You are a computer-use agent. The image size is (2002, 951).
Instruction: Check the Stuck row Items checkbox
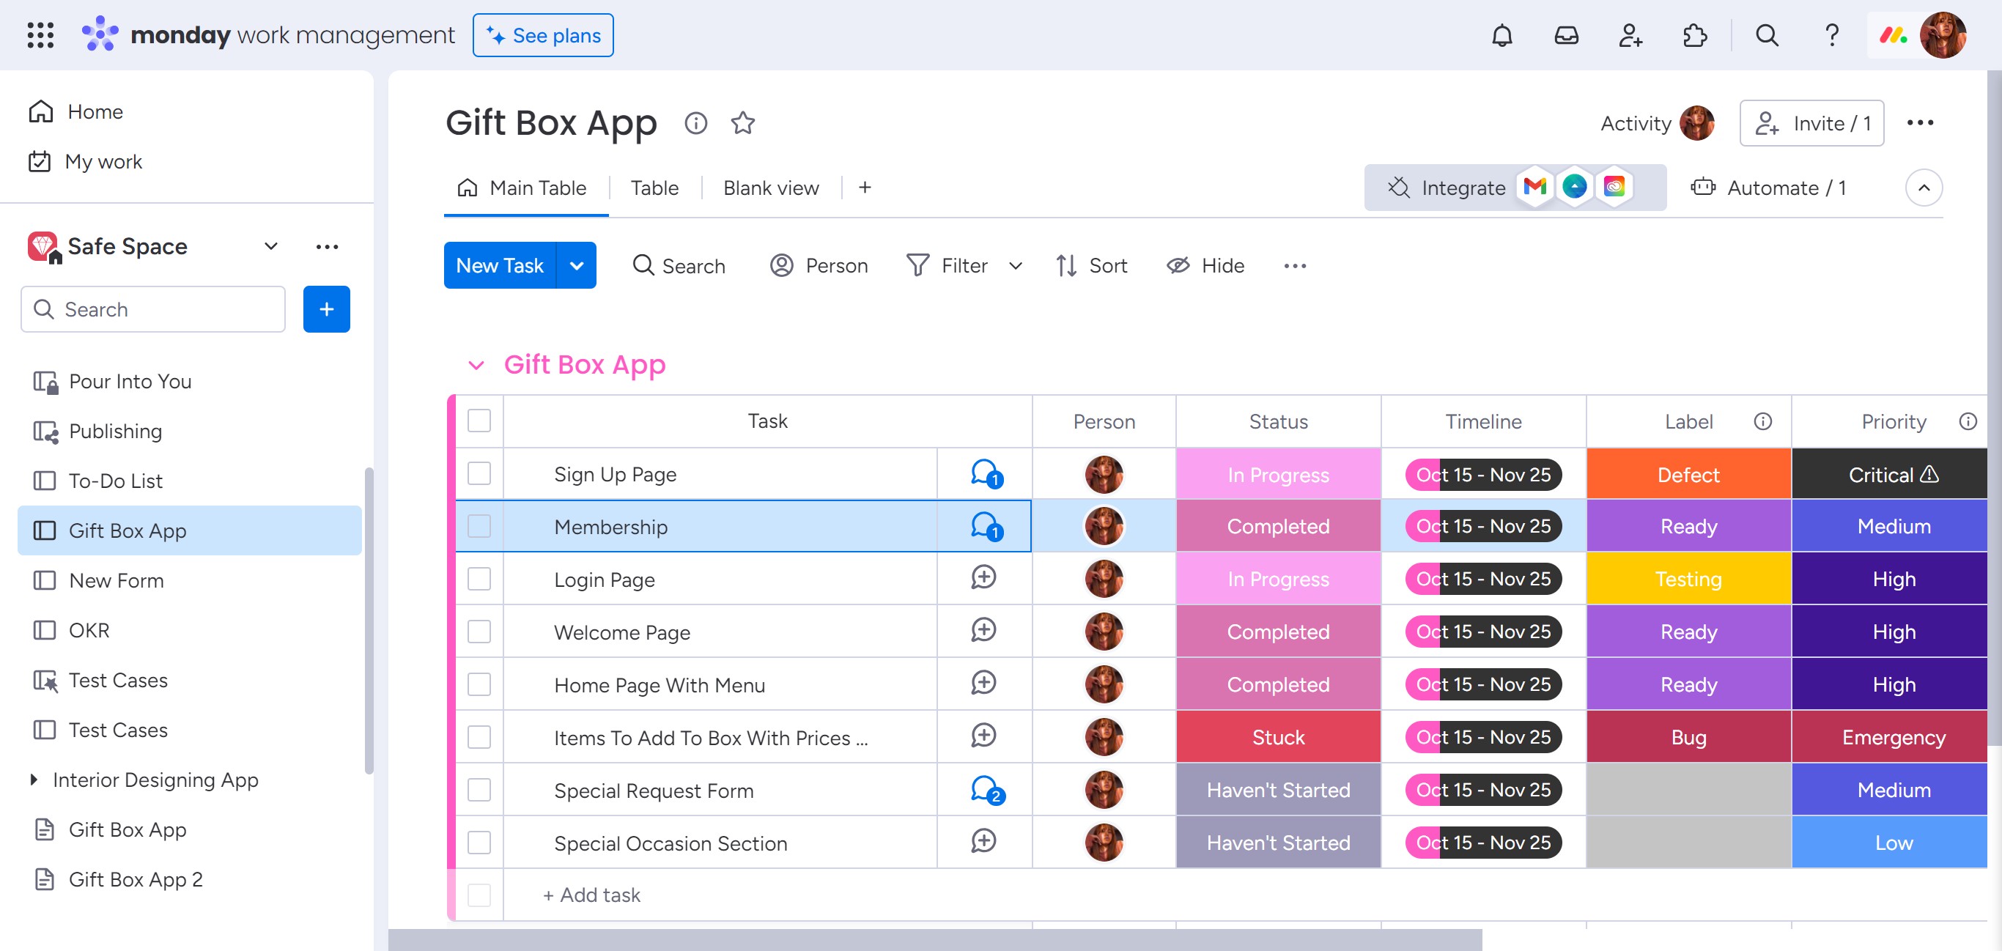click(x=479, y=737)
